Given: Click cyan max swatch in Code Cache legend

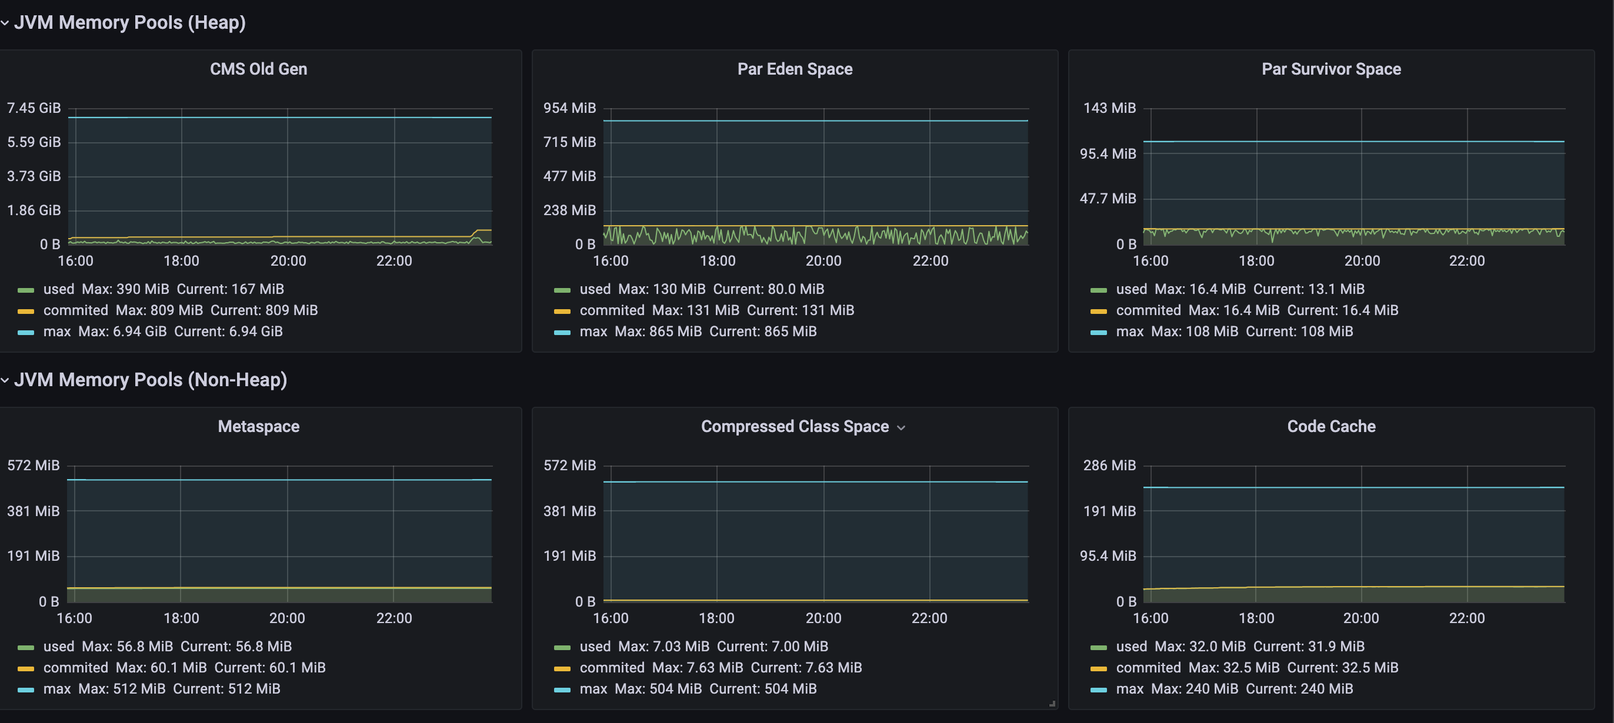Looking at the screenshot, I should (1098, 690).
